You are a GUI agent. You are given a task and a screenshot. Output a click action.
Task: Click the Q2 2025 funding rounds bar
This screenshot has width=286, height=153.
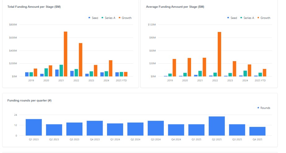(x=217, y=126)
